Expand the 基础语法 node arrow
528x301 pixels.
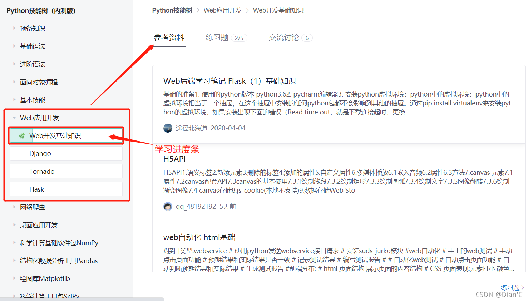[x=14, y=46]
